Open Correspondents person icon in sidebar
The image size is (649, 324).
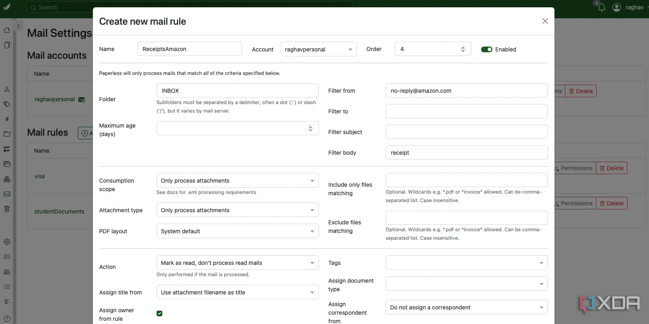[x=7, y=89]
